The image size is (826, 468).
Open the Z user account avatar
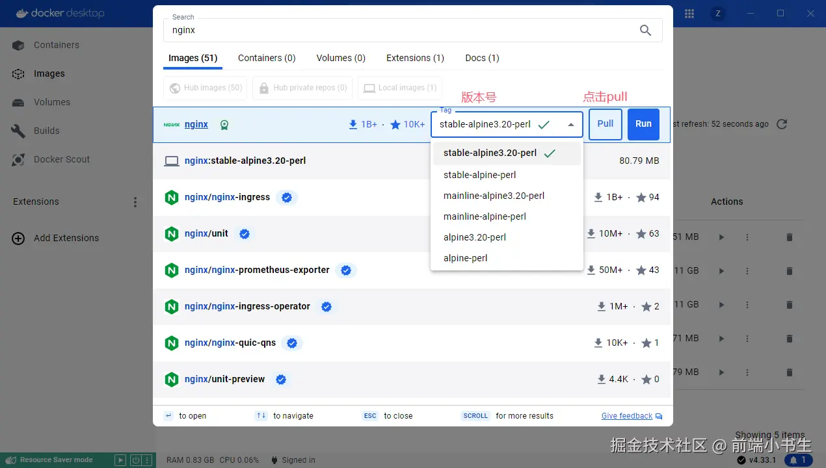718,13
